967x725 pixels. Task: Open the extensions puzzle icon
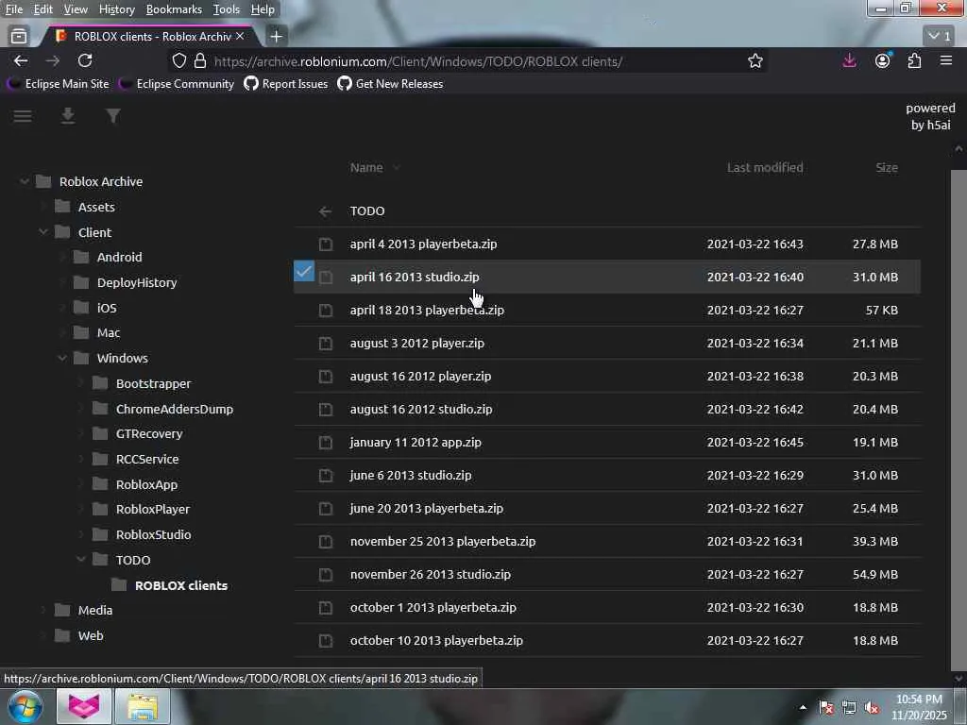point(914,60)
